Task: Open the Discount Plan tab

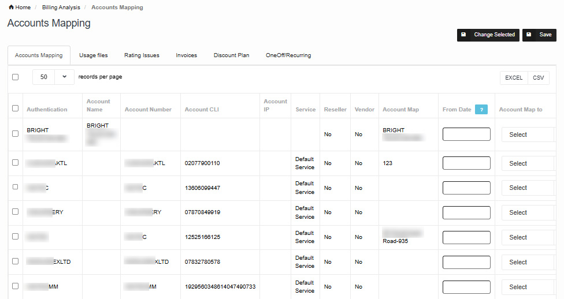Action: 231,56
